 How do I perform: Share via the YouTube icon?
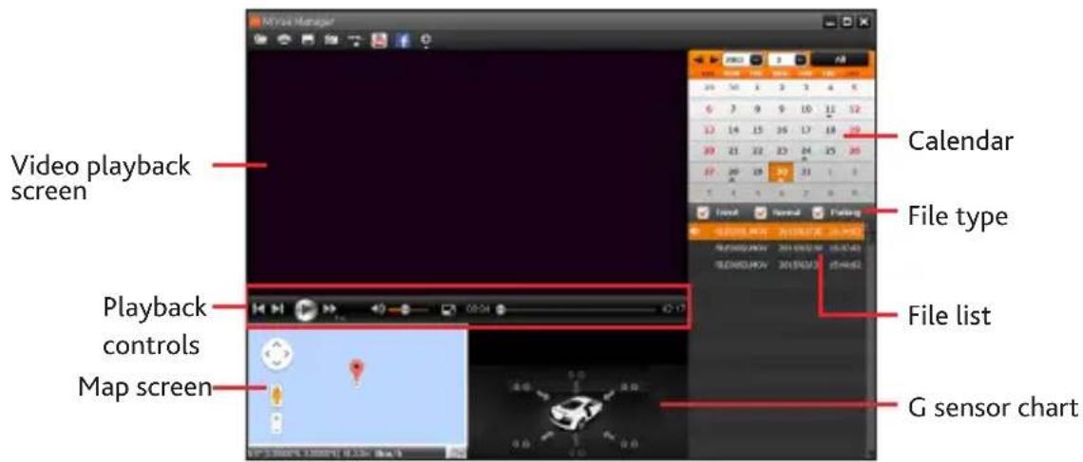point(379,40)
